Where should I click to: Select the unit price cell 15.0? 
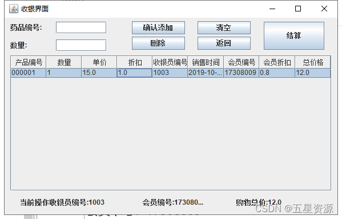coord(99,73)
